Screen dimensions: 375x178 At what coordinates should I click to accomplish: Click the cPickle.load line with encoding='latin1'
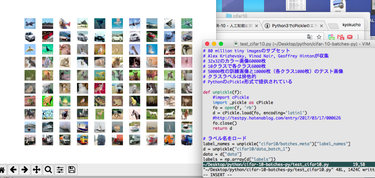(260, 113)
